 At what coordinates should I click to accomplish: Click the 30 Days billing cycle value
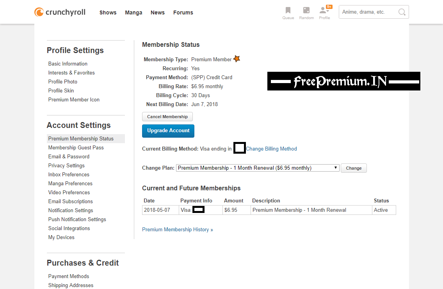click(x=201, y=96)
